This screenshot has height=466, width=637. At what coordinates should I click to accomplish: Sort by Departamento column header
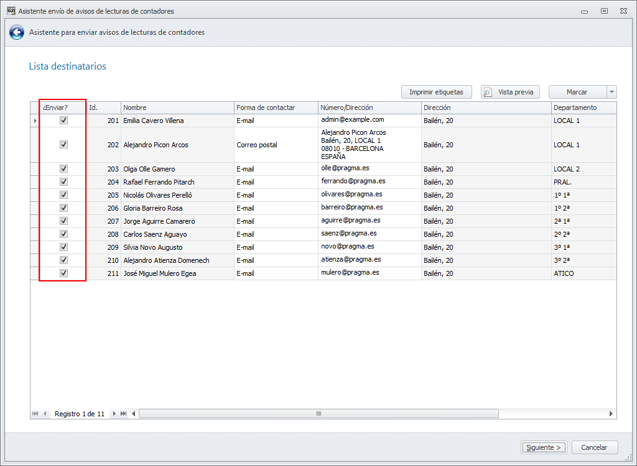[584, 107]
